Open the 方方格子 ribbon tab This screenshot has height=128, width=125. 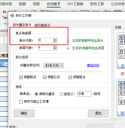(x=53, y=4)
